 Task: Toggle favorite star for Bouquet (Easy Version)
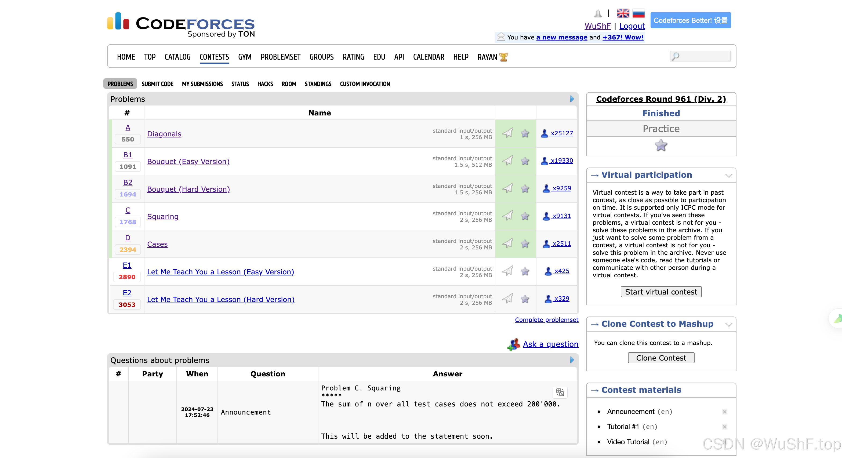[x=525, y=161]
